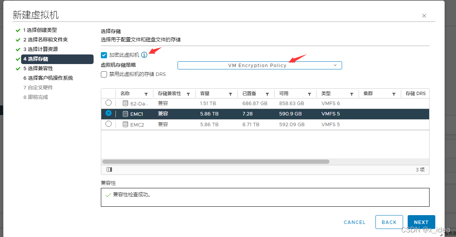Sort by 名称 column header
The width and height of the screenshot is (456, 237).
click(x=125, y=94)
